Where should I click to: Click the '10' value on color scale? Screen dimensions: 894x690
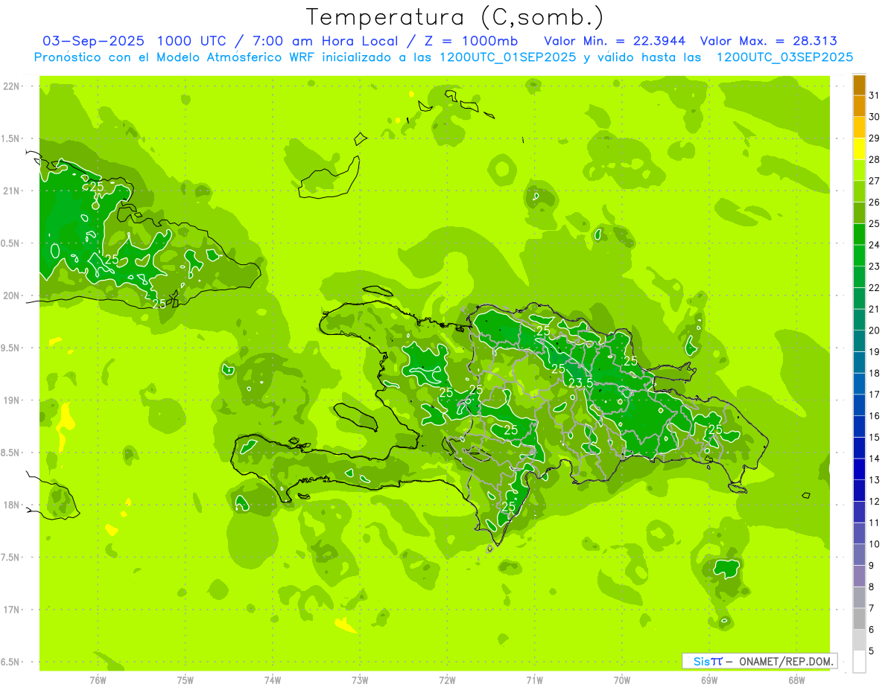(875, 544)
